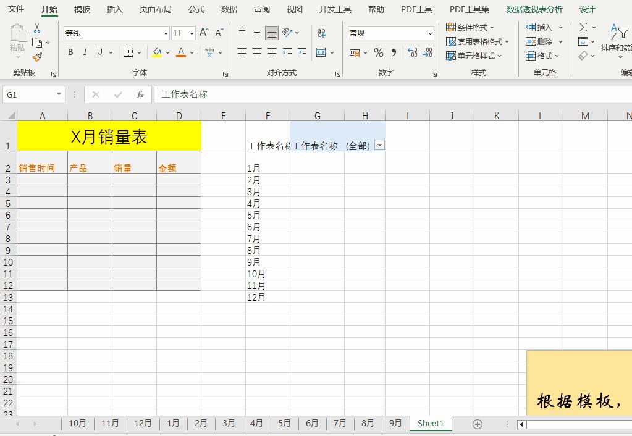Open the fill color swatch dropdown
Viewport: 632px width, 436px height.
(157, 52)
